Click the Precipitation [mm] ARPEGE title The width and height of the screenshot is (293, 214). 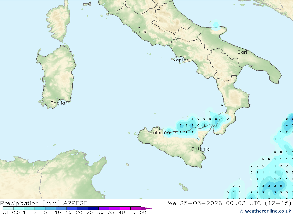tap(44, 203)
